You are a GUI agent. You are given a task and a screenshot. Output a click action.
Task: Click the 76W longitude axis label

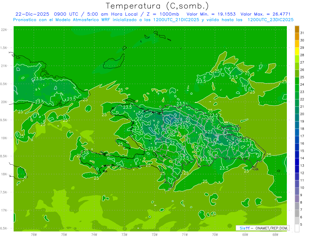[x=34, y=234]
